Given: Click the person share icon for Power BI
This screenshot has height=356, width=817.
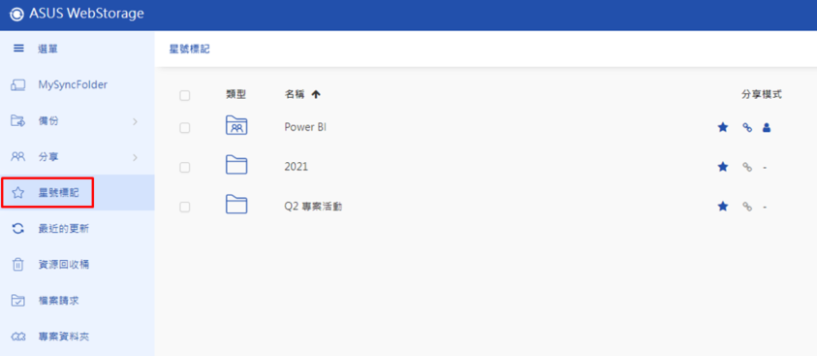Looking at the screenshot, I should click(x=766, y=127).
